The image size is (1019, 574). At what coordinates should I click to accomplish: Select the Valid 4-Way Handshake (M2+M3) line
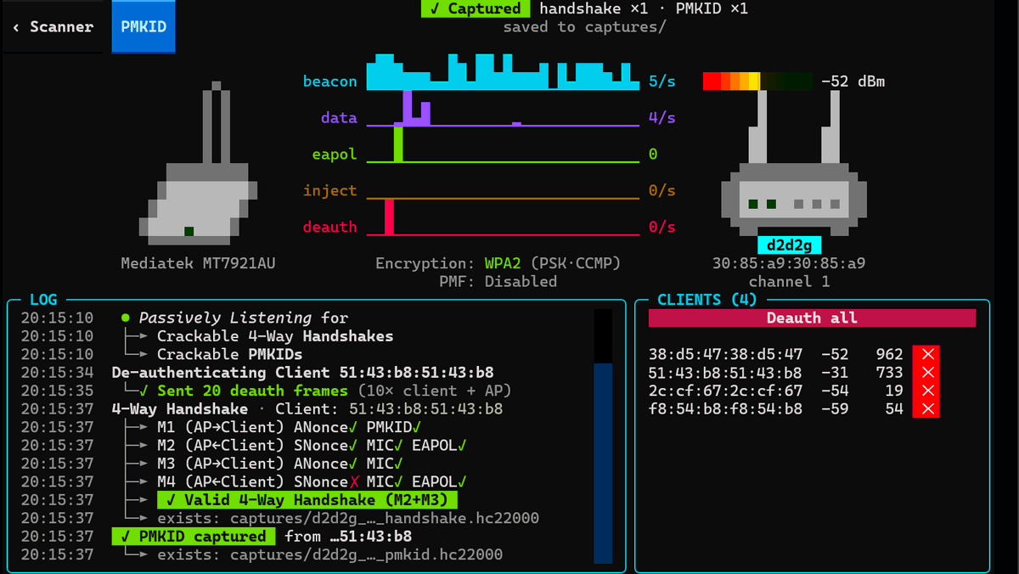[307, 499]
